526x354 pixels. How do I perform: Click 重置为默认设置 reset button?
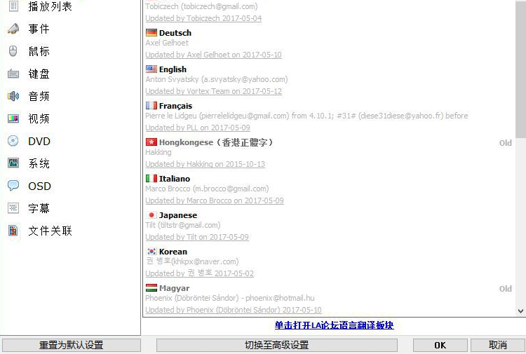(x=71, y=345)
